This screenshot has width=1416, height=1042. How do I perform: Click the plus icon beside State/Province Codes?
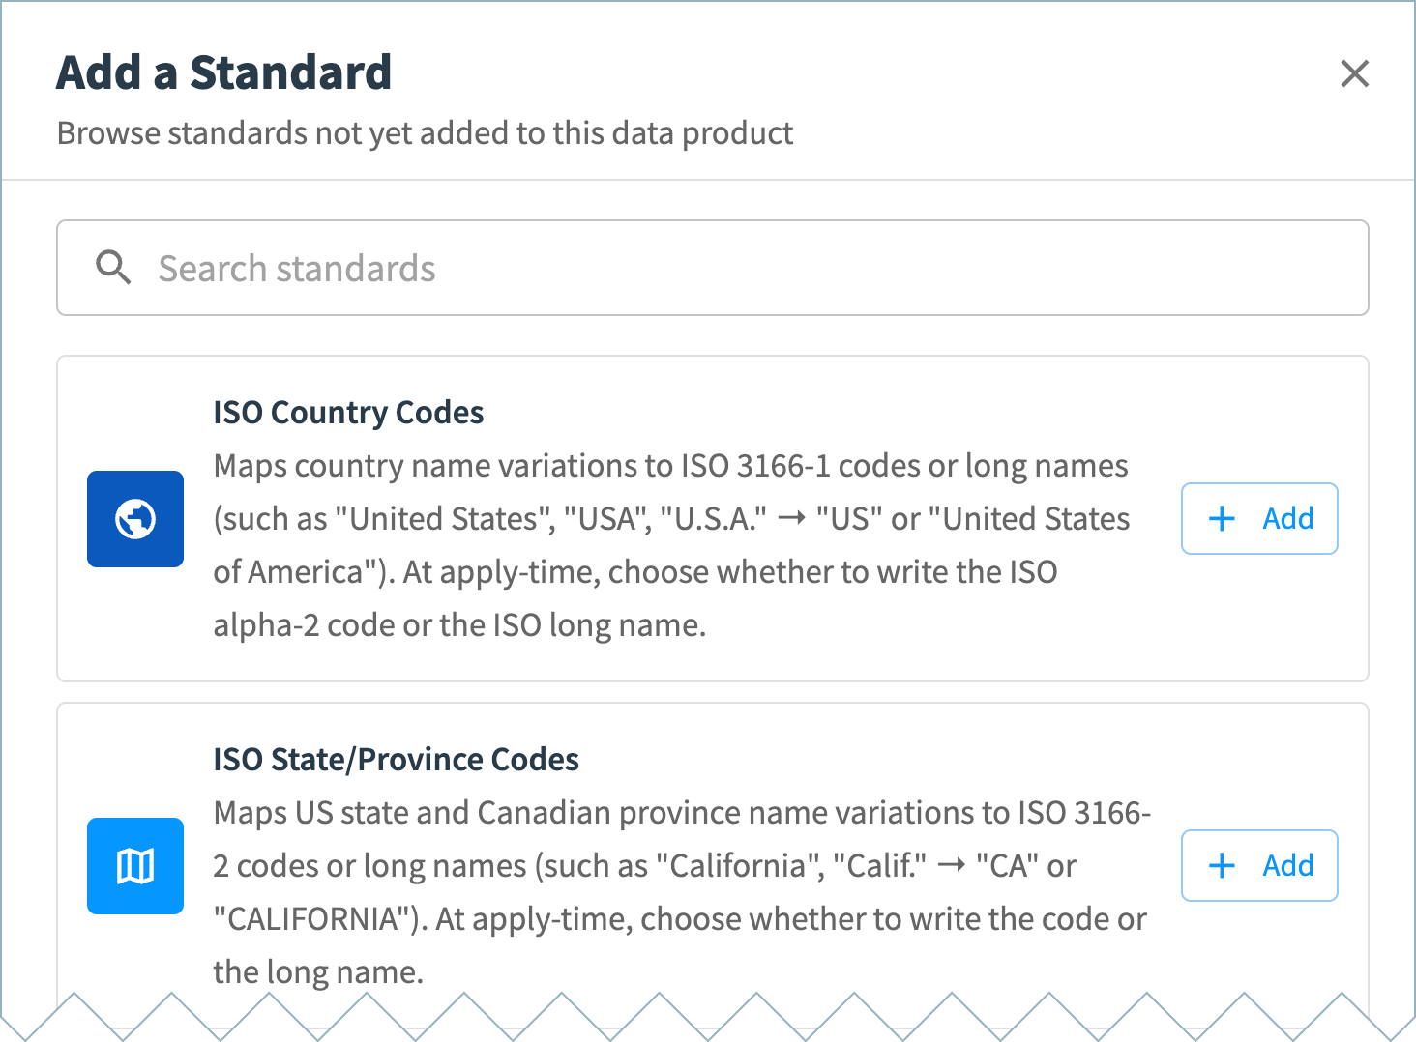pyautogui.click(x=1222, y=866)
